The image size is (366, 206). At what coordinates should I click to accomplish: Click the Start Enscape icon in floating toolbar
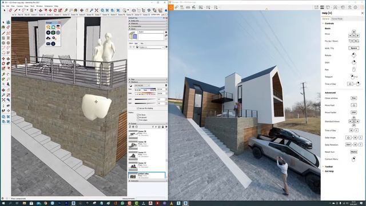[48, 27]
